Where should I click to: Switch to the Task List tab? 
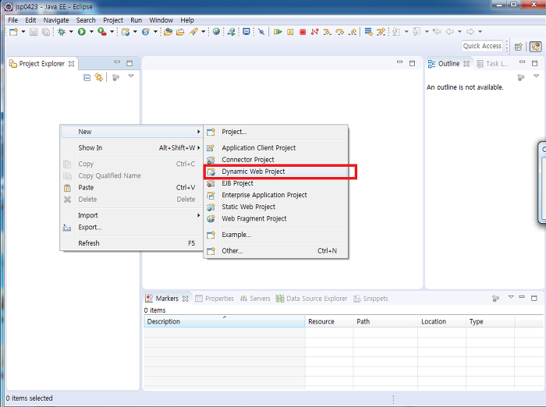point(493,64)
